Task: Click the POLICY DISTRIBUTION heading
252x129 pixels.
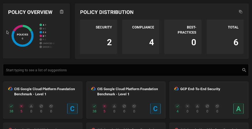Action: point(107,12)
